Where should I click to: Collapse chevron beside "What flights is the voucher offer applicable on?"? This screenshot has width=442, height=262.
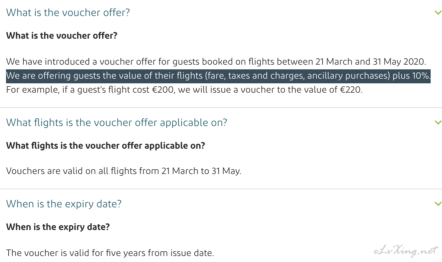[438, 122]
